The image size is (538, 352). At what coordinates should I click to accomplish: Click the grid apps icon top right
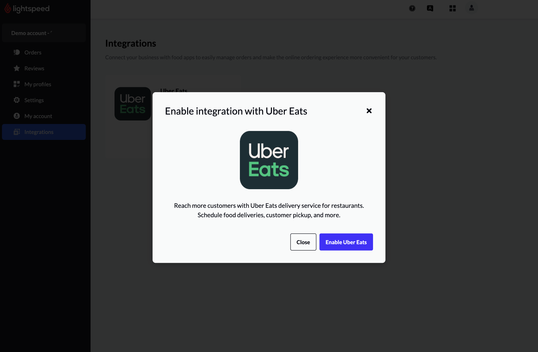tap(452, 8)
